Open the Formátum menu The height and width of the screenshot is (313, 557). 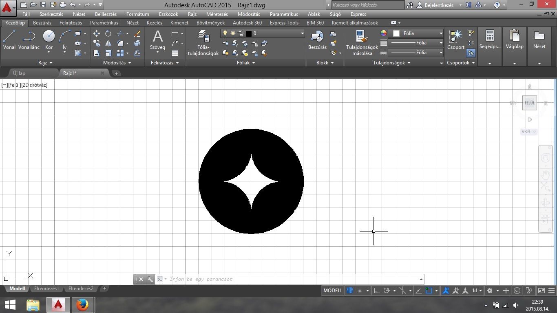click(138, 14)
